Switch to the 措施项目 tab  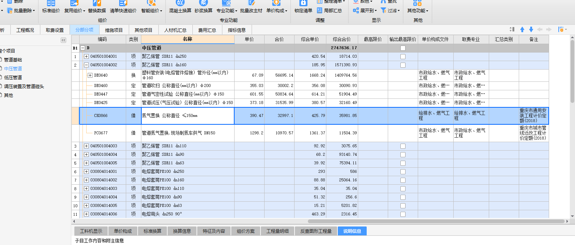(x=114, y=30)
